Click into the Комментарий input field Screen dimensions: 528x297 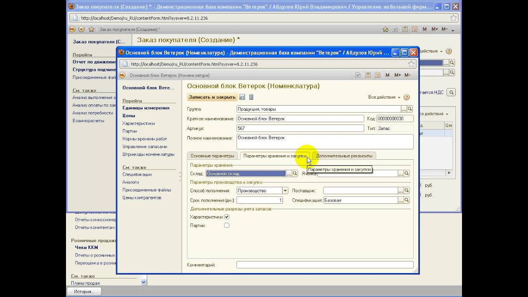325,265
